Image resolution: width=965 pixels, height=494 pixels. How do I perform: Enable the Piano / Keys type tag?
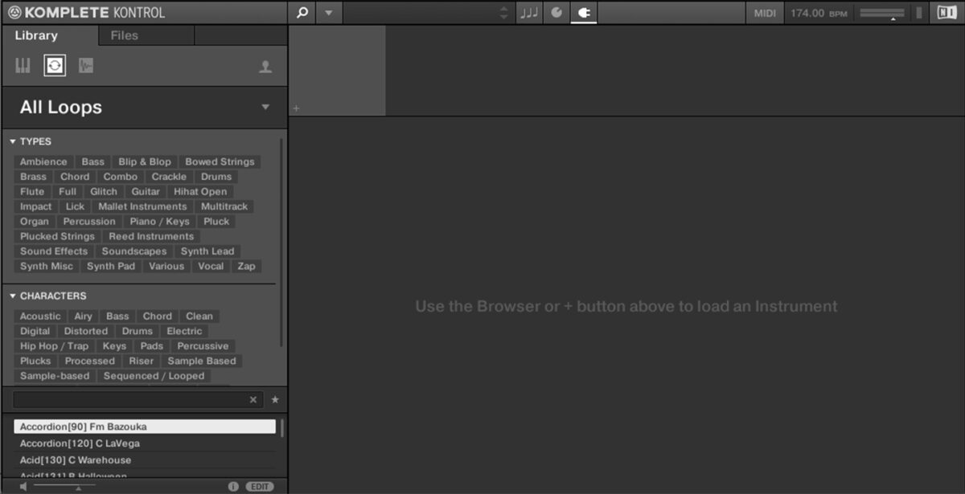point(160,221)
